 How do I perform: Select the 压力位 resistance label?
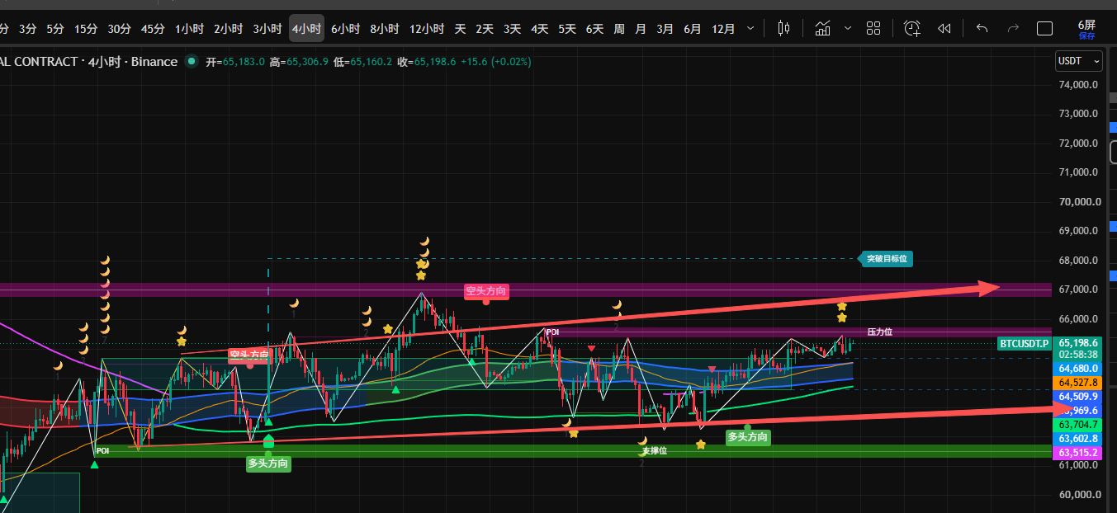[879, 332]
